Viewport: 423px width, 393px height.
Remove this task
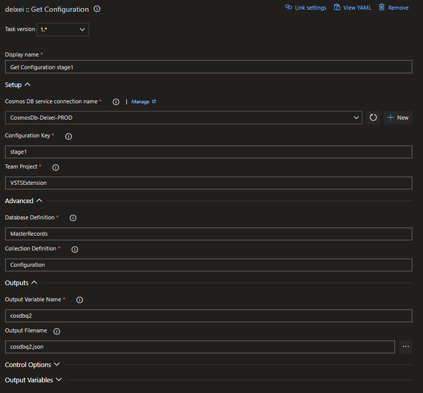click(393, 8)
